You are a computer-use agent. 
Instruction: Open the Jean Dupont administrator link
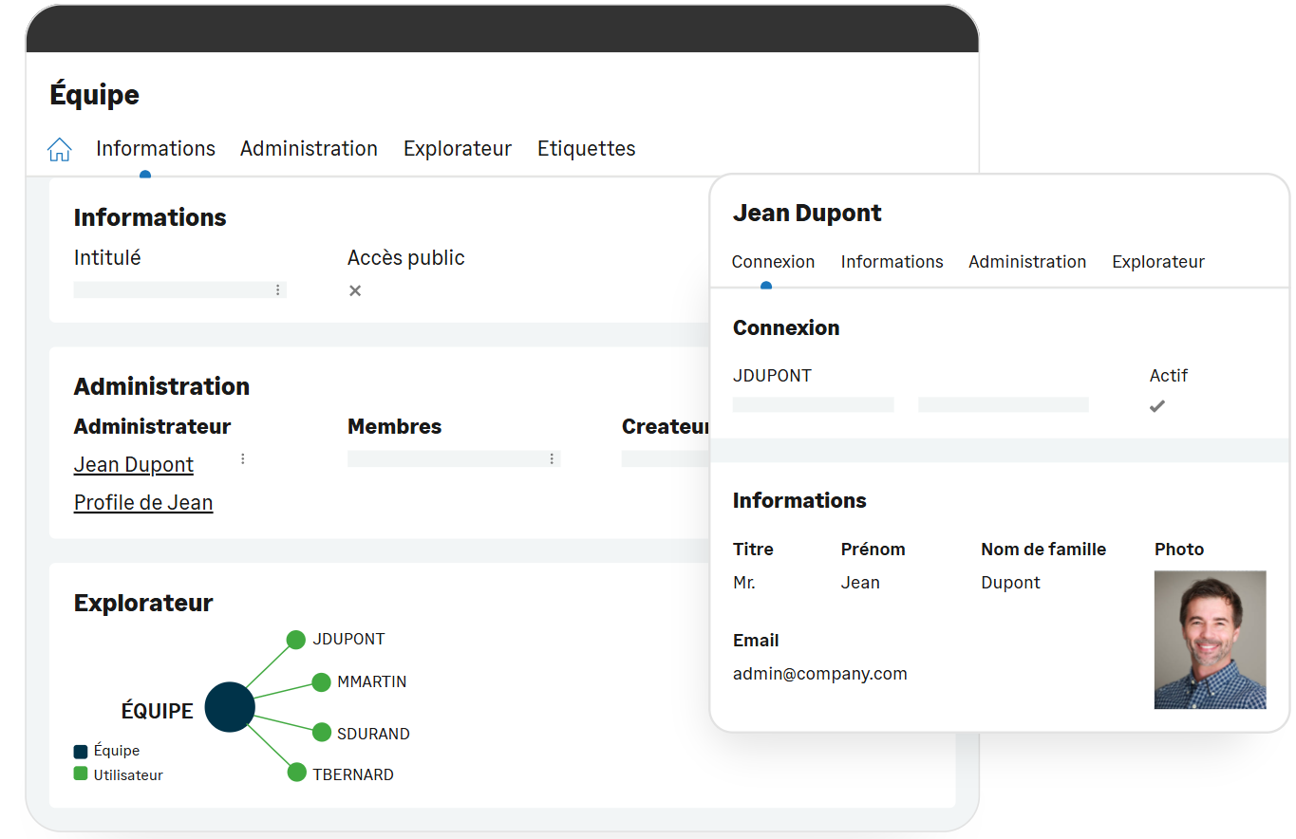point(134,465)
